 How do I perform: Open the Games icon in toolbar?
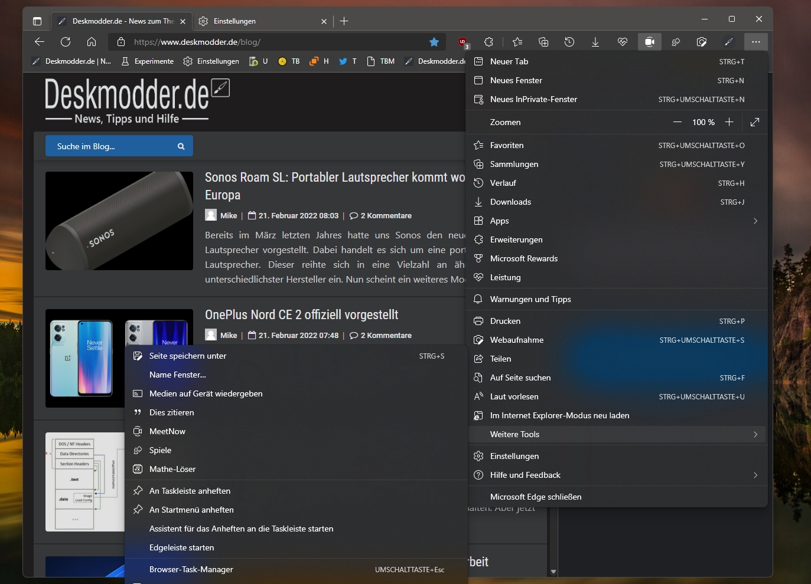point(676,42)
